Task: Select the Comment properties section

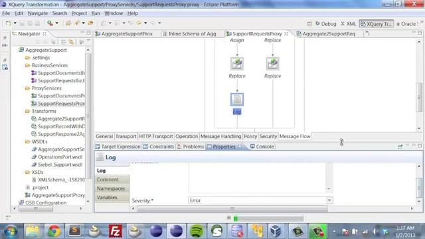Action: click(112, 179)
